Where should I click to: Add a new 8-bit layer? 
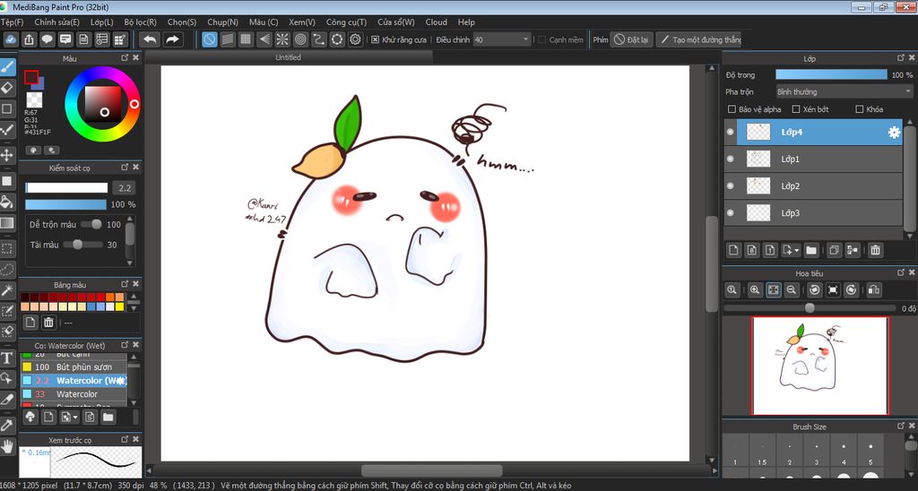[x=752, y=250]
